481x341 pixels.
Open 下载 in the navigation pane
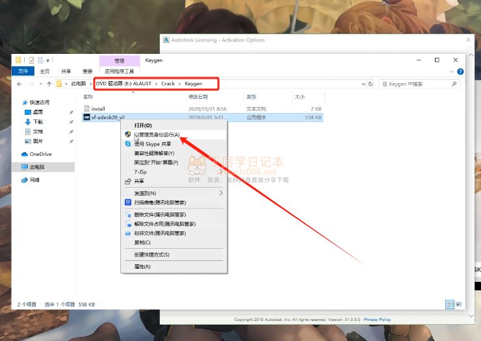38,121
